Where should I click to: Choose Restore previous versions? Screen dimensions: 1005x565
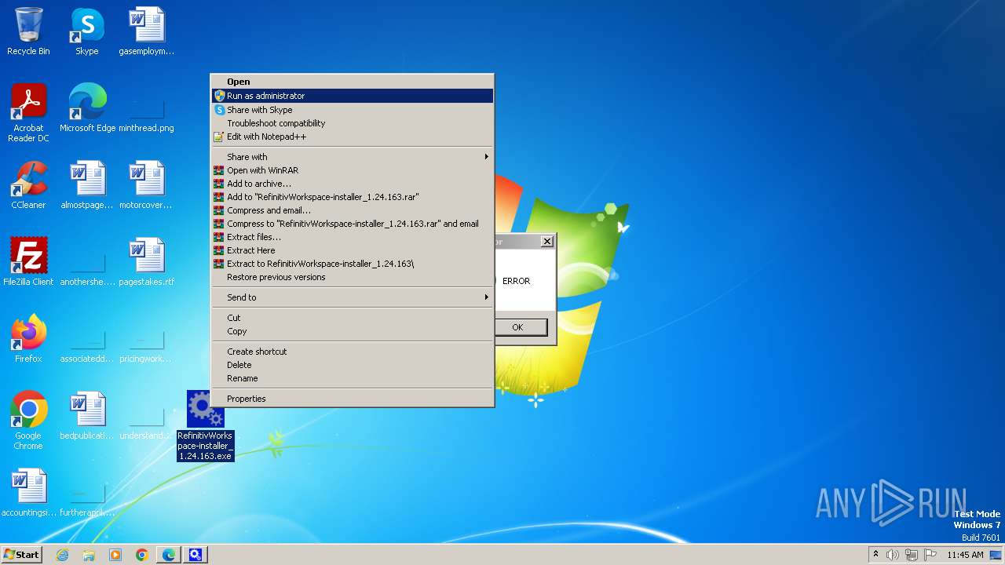(x=353, y=277)
